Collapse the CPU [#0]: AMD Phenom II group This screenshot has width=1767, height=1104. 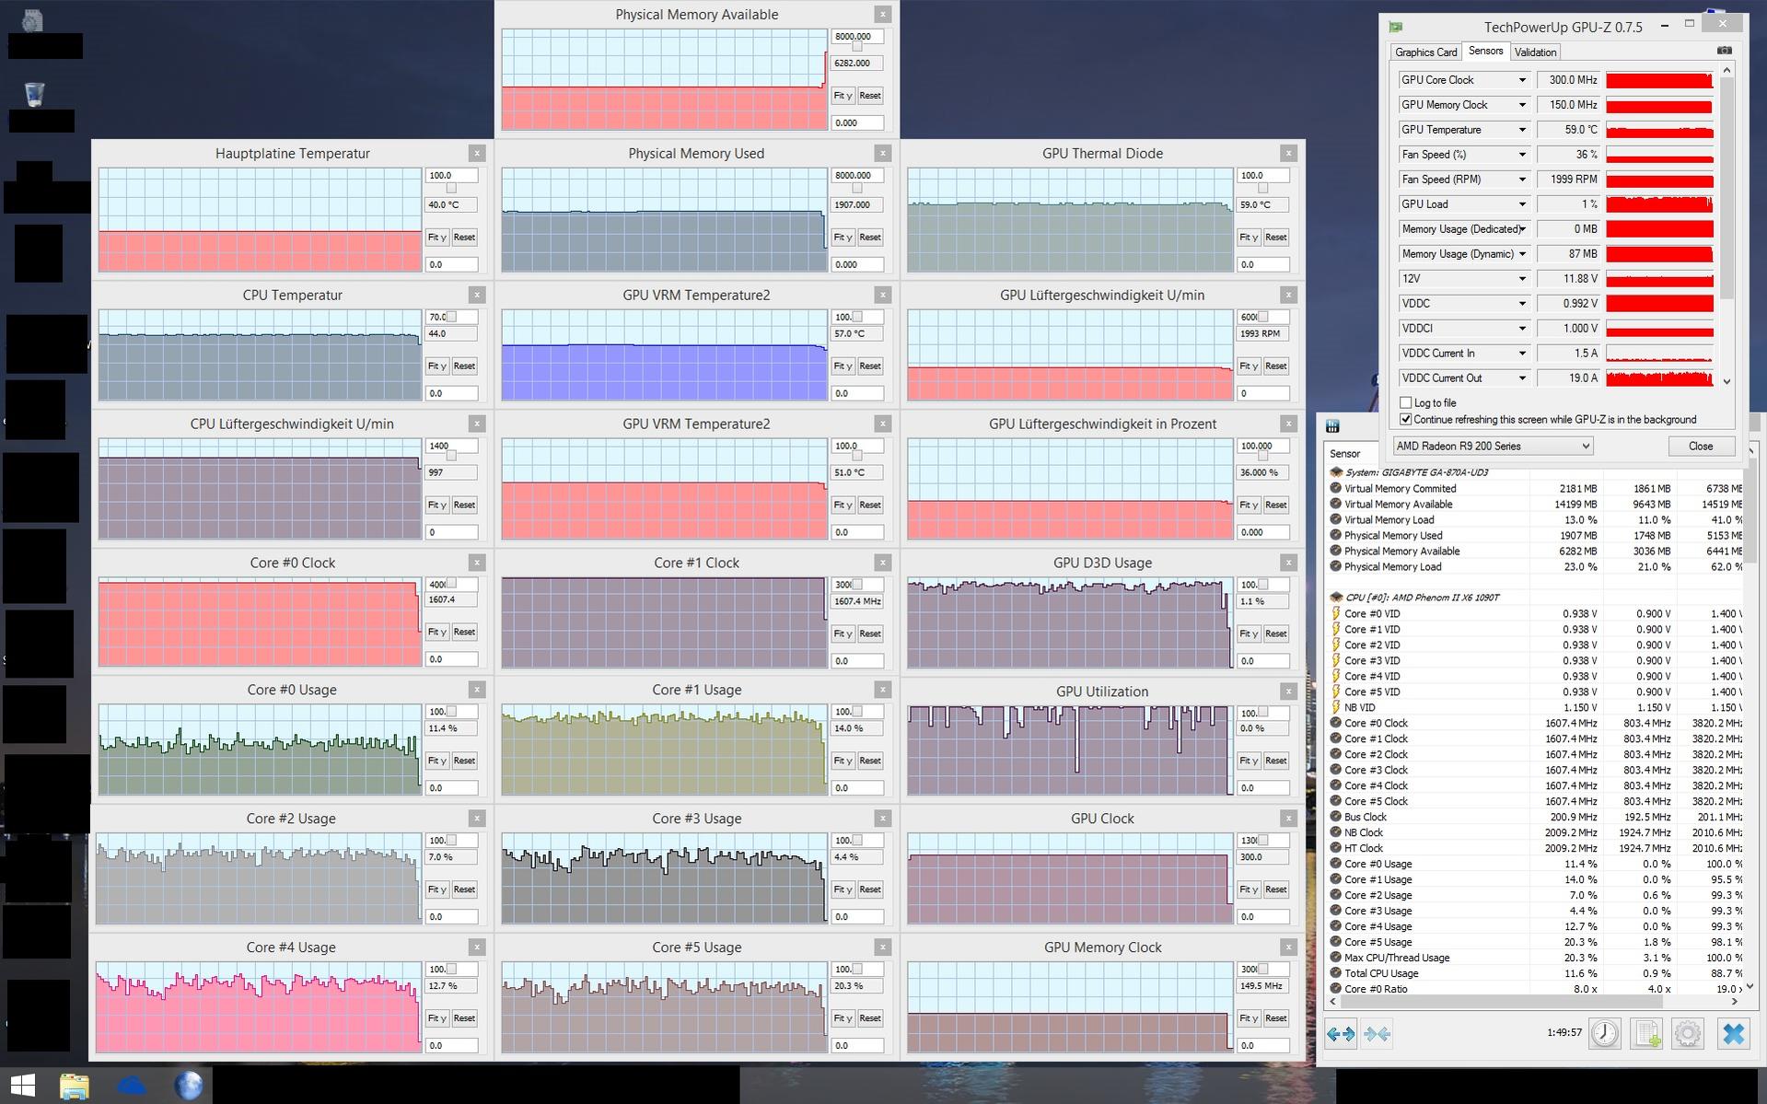click(1336, 598)
